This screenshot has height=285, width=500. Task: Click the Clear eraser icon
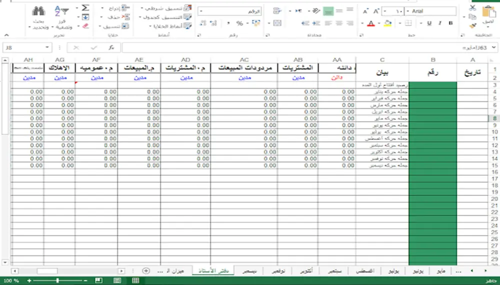point(85,26)
